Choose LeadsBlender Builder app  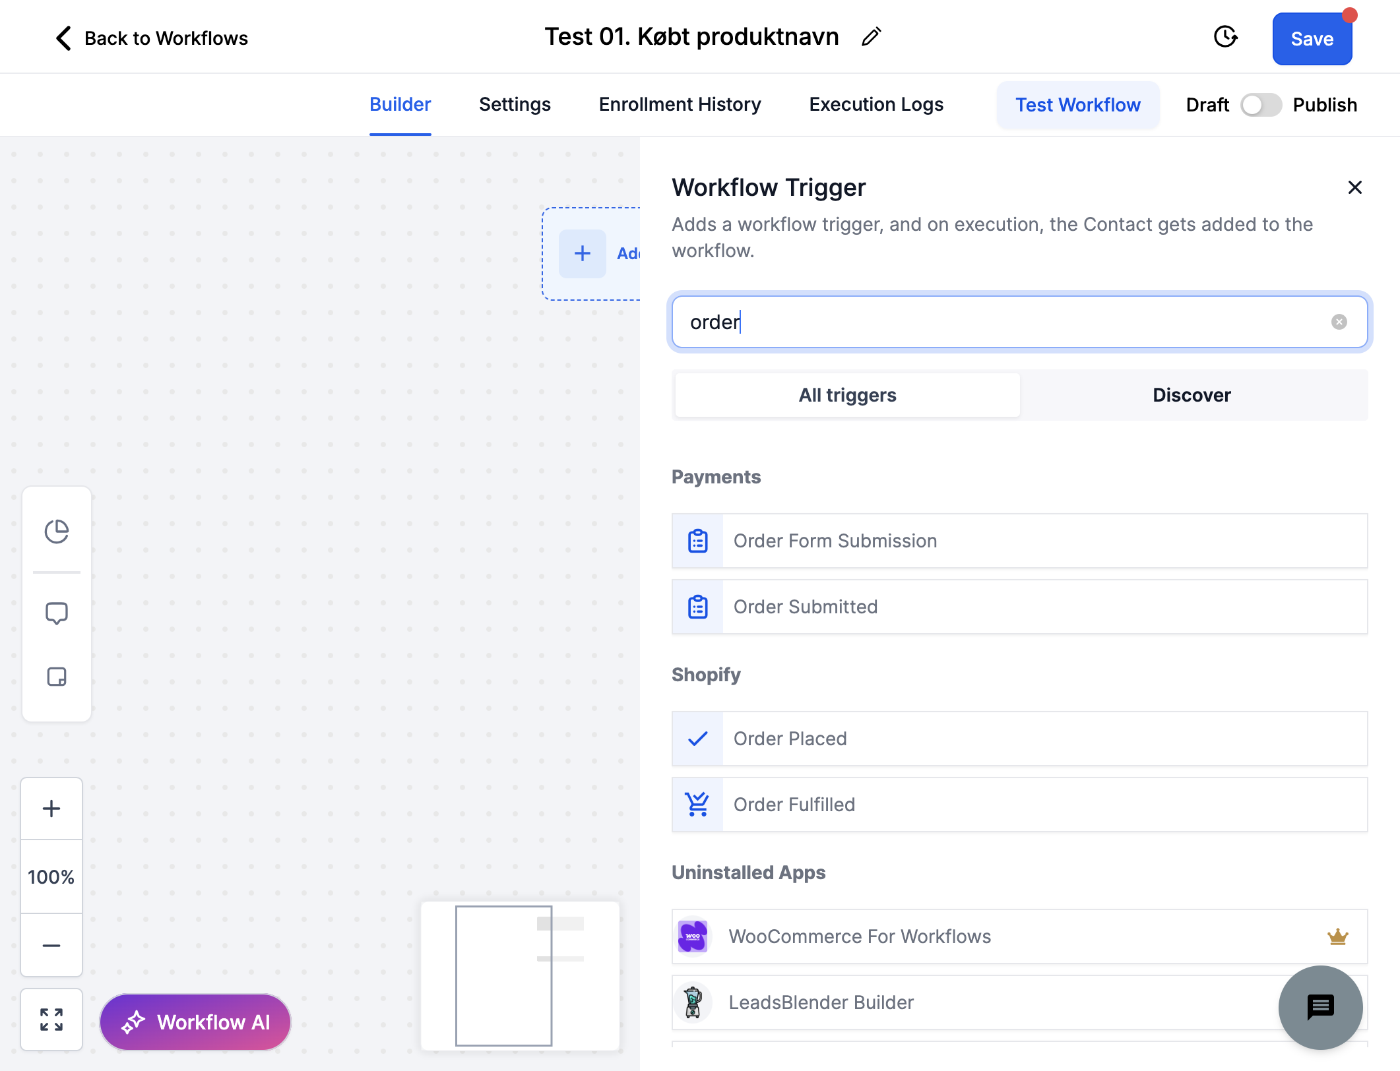1019,1002
